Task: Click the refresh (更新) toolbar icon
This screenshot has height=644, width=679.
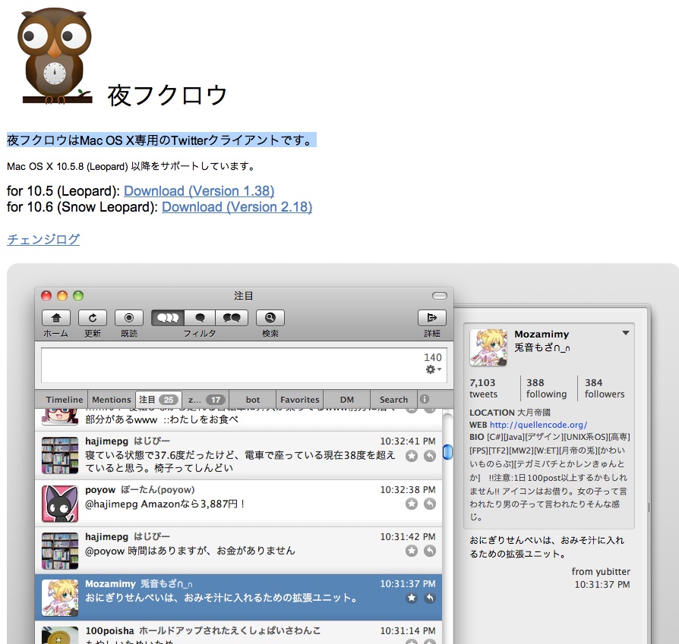Action: 93,318
